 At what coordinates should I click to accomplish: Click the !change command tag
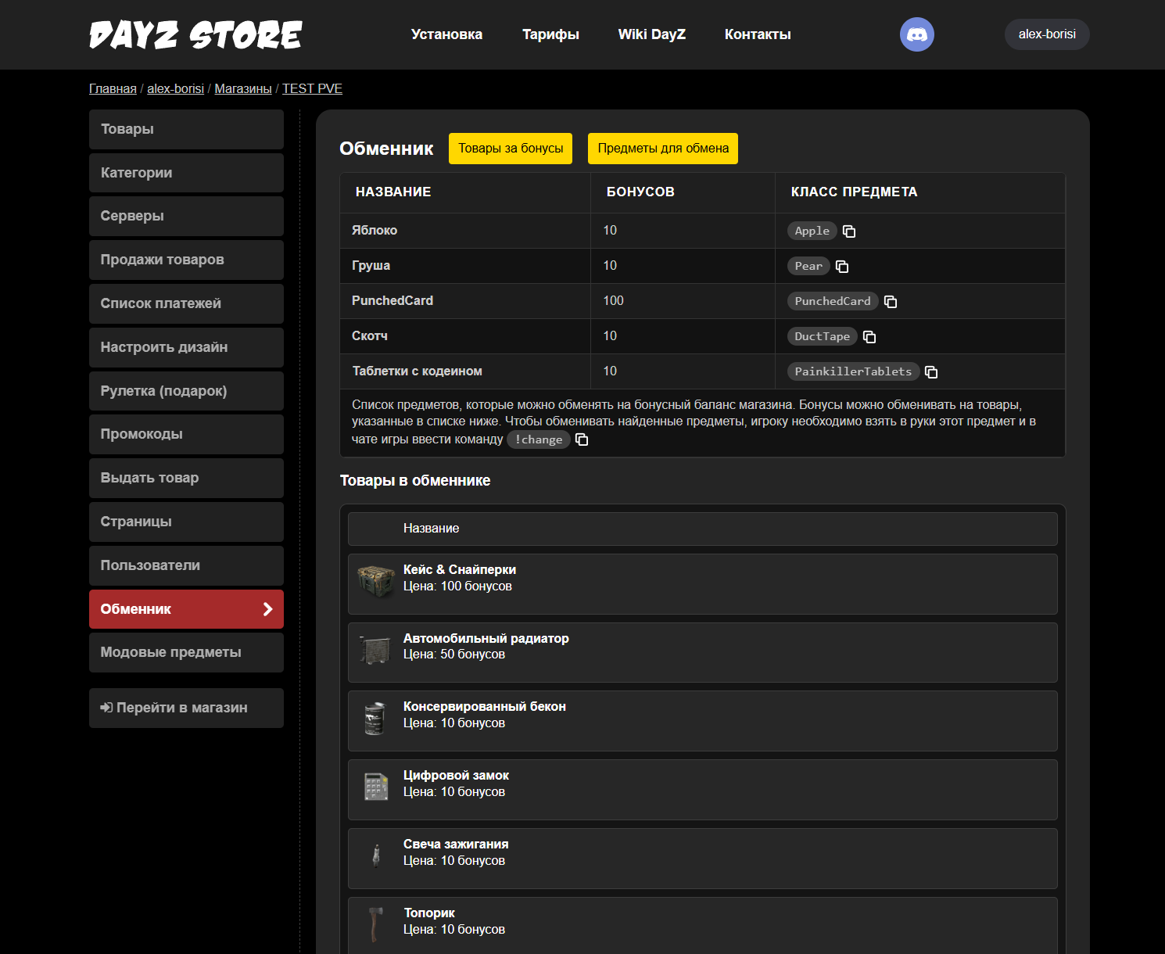[x=539, y=439]
